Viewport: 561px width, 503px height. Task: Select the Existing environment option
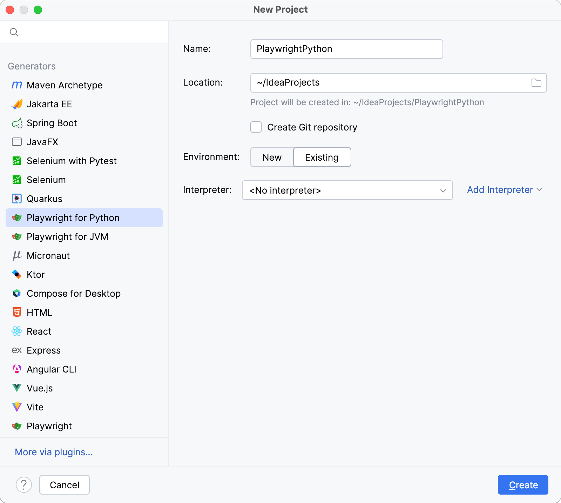(322, 157)
